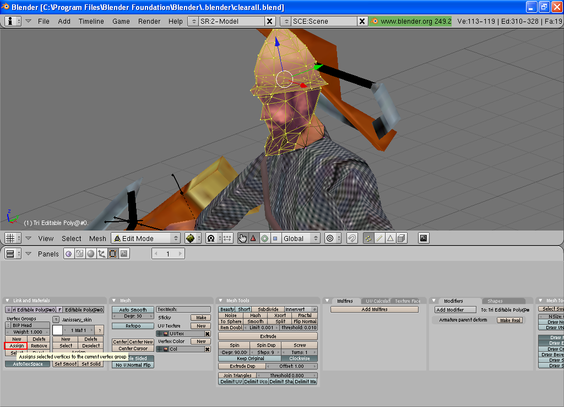The width and height of the screenshot is (564, 407).
Task: Toggle the Clockwise spin direction
Action: [299, 358]
